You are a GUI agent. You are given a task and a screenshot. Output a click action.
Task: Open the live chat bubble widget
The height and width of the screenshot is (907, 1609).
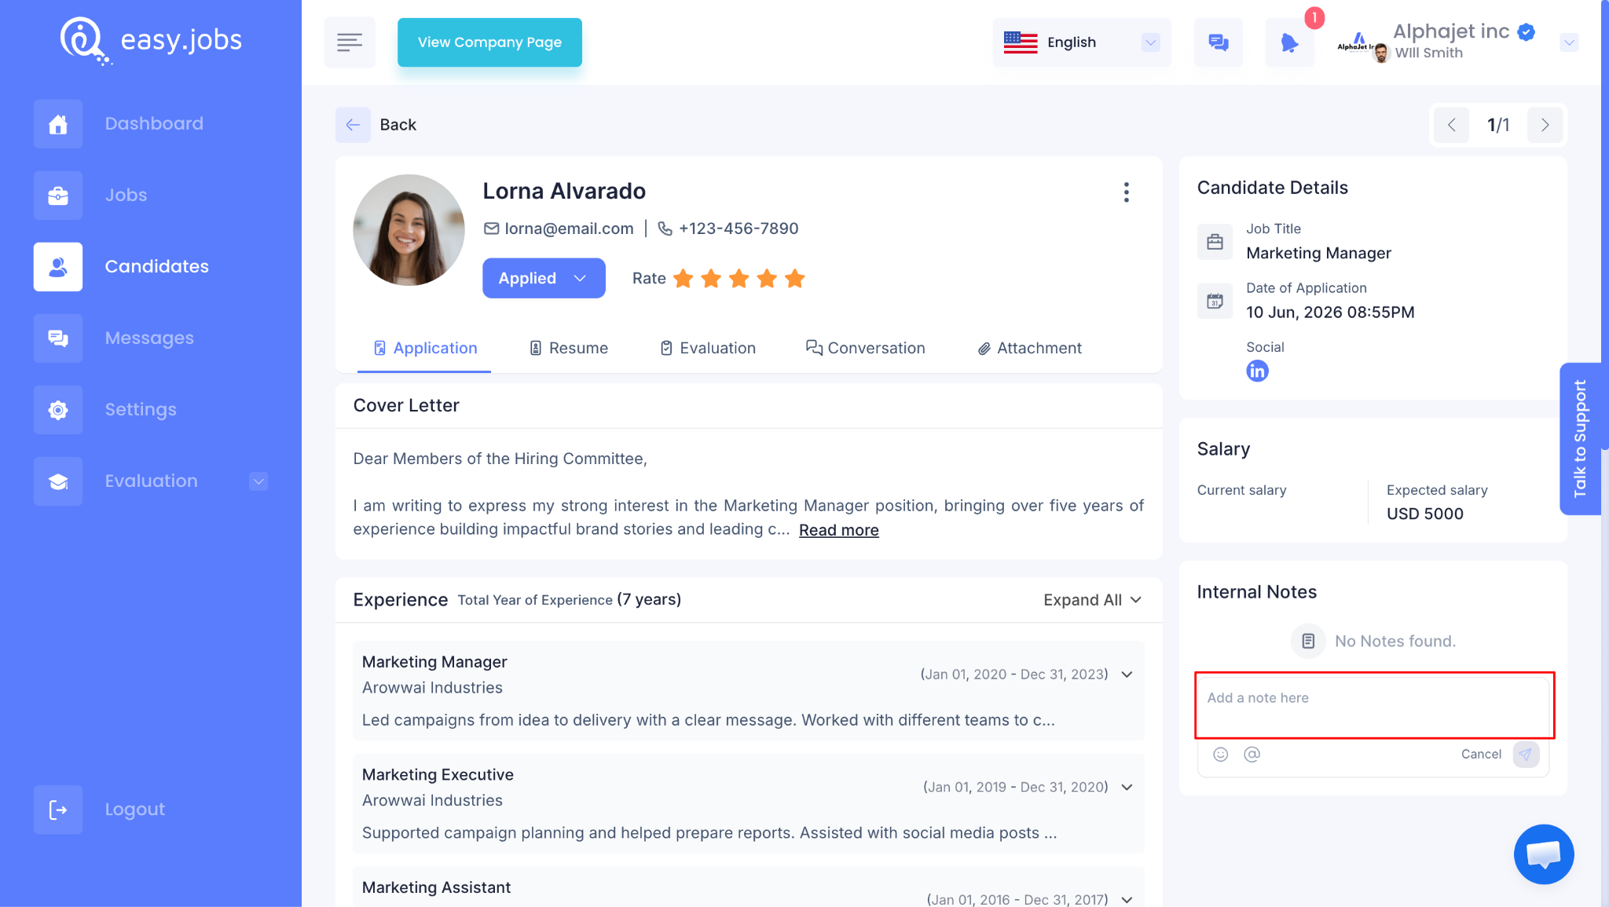pos(1544,854)
